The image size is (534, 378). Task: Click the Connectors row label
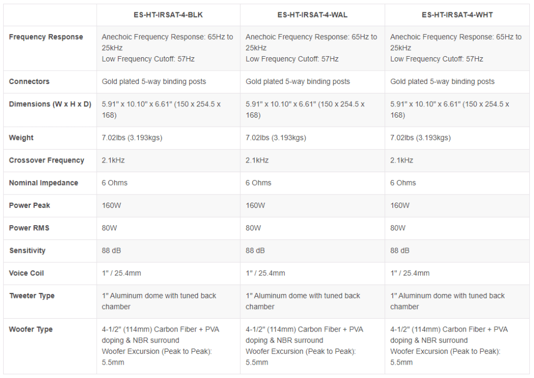point(29,81)
